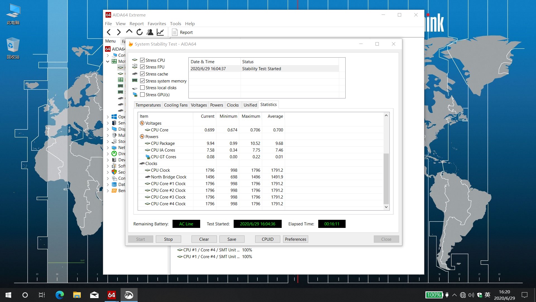
Task: Click the statistics list scrollbar thumb
Action: click(x=386, y=179)
